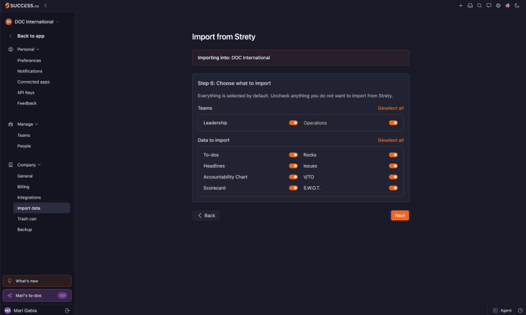Disable the Rocks import toggle
526x315 pixels.
click(x=393, y=155)
